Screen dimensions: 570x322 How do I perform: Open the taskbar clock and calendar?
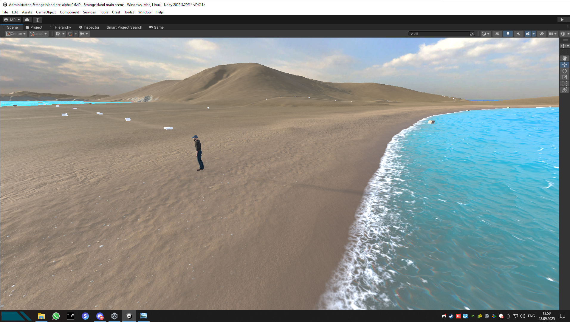pos(547,316)
